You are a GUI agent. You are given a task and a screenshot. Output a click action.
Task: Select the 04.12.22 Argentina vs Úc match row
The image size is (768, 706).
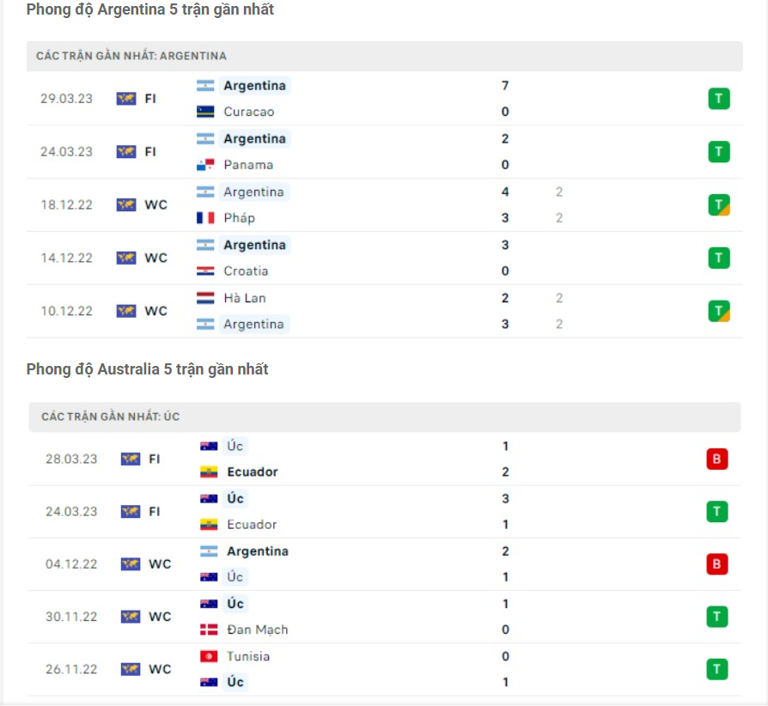(384, 563)
